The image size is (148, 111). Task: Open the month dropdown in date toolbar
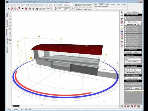click(x=73, y=5)
